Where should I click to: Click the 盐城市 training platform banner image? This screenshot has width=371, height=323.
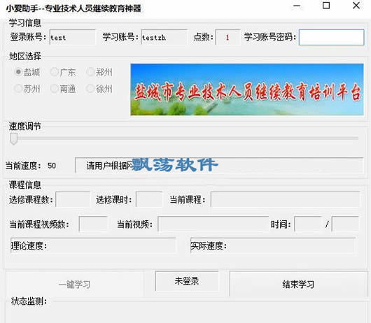247,89
